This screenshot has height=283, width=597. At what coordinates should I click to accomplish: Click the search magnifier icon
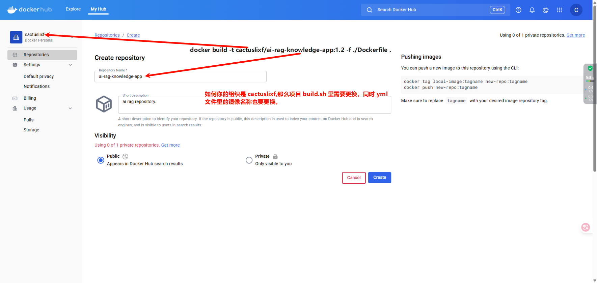pyautogui.click(x=370, y=10)
